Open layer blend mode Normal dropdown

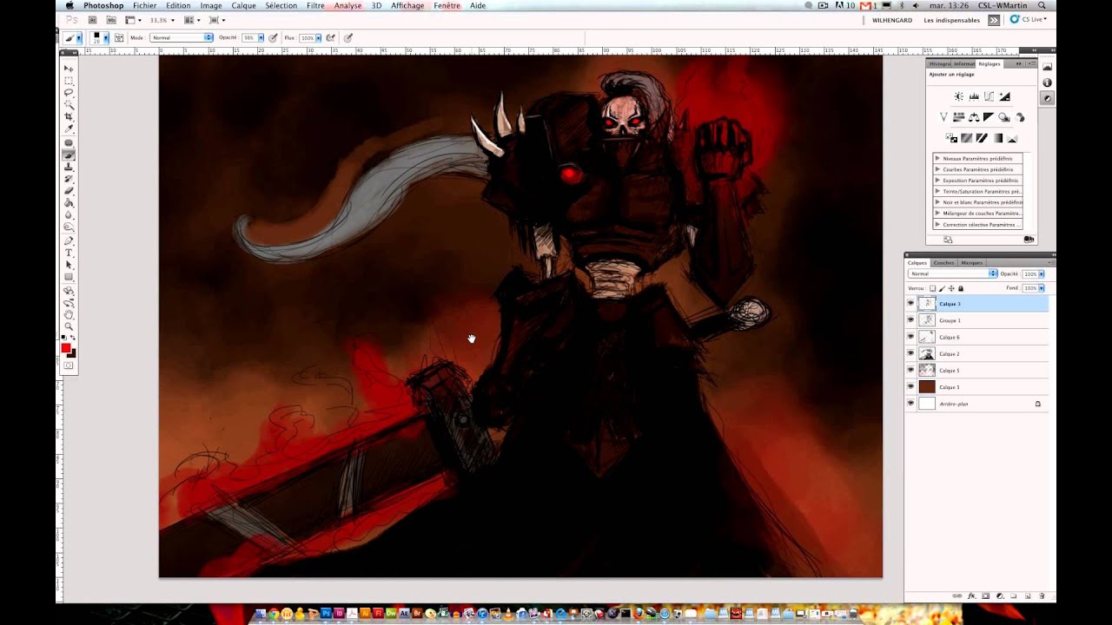click(952, 273)
